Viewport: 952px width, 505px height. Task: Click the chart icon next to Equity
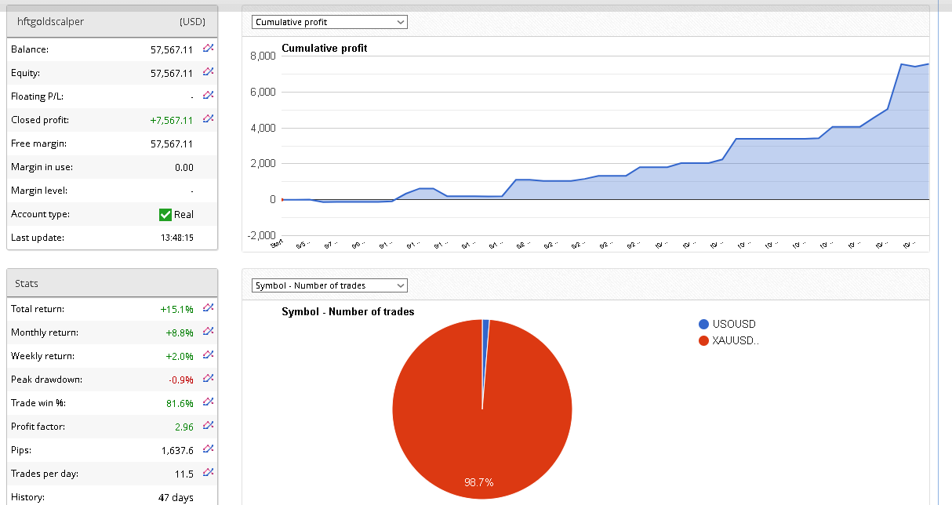point(208,72)
